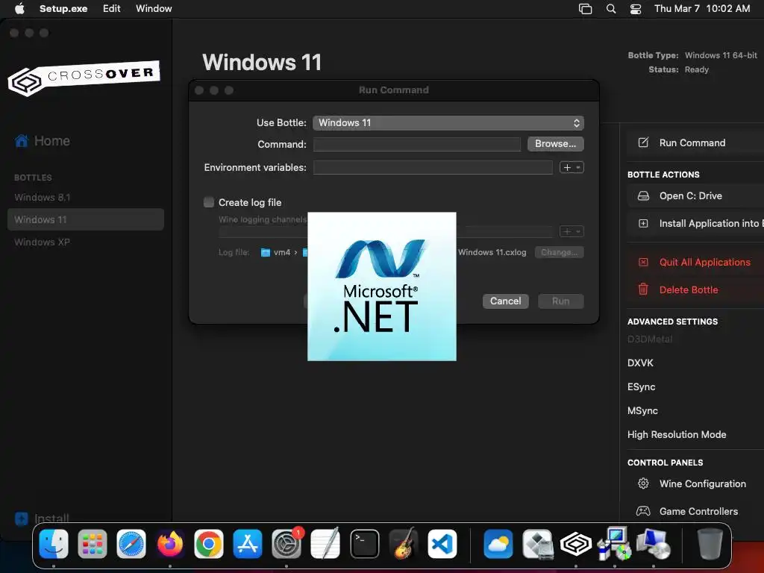
Task: Click the CrossOver logo in sidebar
Action: point(84,78)
